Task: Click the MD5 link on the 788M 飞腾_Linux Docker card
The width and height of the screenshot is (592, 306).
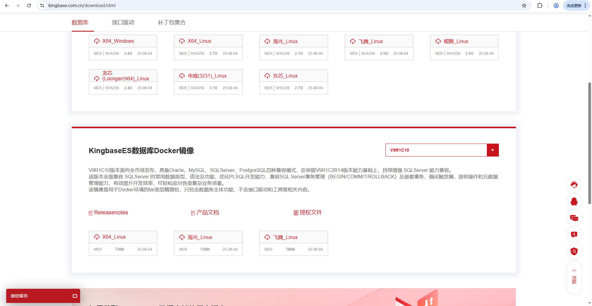Action: click(x=269, y=249)
